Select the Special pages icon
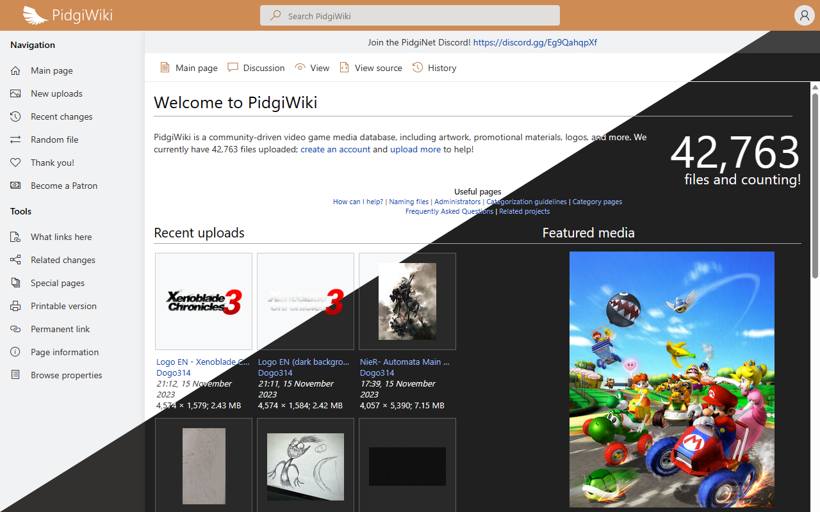The height and width of the screenshot is (512, 820). click(x=14, y=283)
